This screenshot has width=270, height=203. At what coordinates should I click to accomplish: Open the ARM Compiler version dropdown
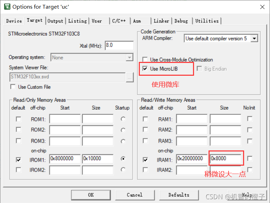pyautogui.click(x=221, y=38)
